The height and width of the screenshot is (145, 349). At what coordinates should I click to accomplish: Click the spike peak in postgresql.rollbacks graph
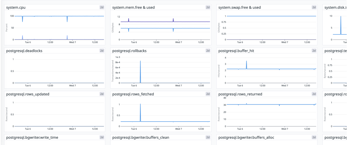[140, 61]
